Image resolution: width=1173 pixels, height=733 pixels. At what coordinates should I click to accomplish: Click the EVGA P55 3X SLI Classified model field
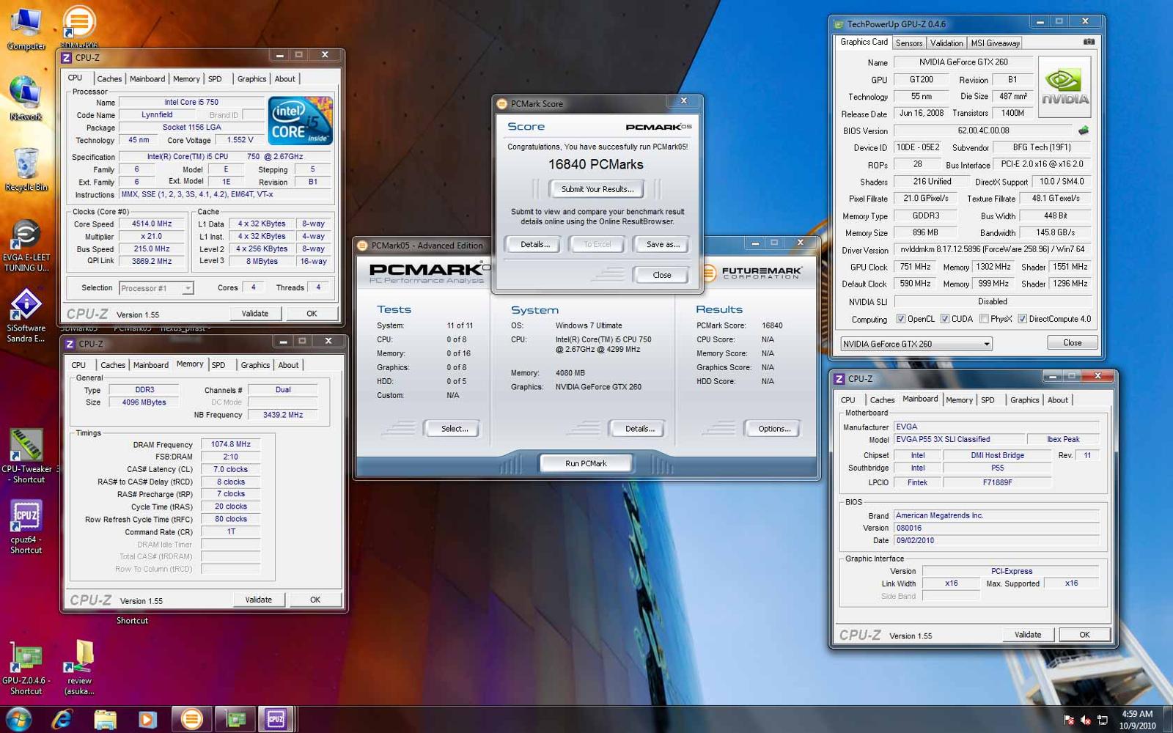point(957,439)
